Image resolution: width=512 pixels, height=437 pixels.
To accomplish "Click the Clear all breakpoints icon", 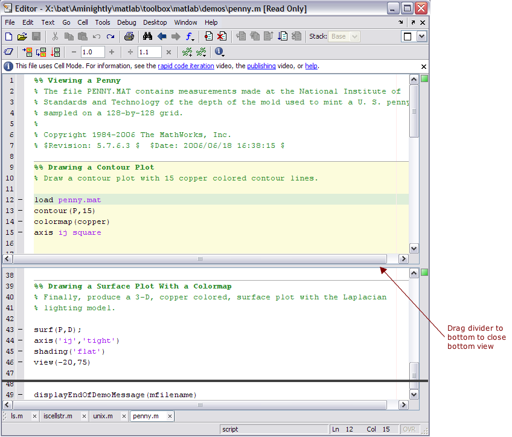I will coord(222,37).
